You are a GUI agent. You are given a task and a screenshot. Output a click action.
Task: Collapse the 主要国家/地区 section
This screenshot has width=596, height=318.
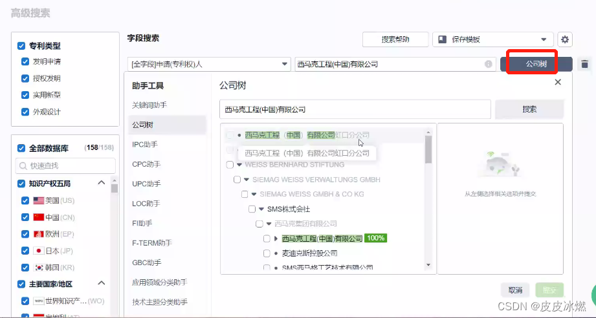click(x=102, y=283)
